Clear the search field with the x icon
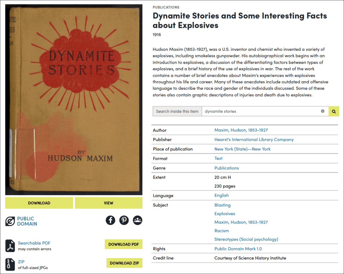Image resolution: width=344 pixels, height=274 pixels. 323,111
